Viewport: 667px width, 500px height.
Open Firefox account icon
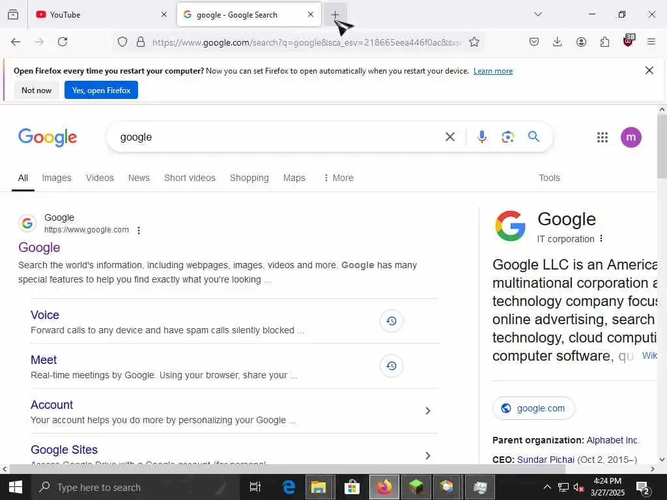[581, 42]
